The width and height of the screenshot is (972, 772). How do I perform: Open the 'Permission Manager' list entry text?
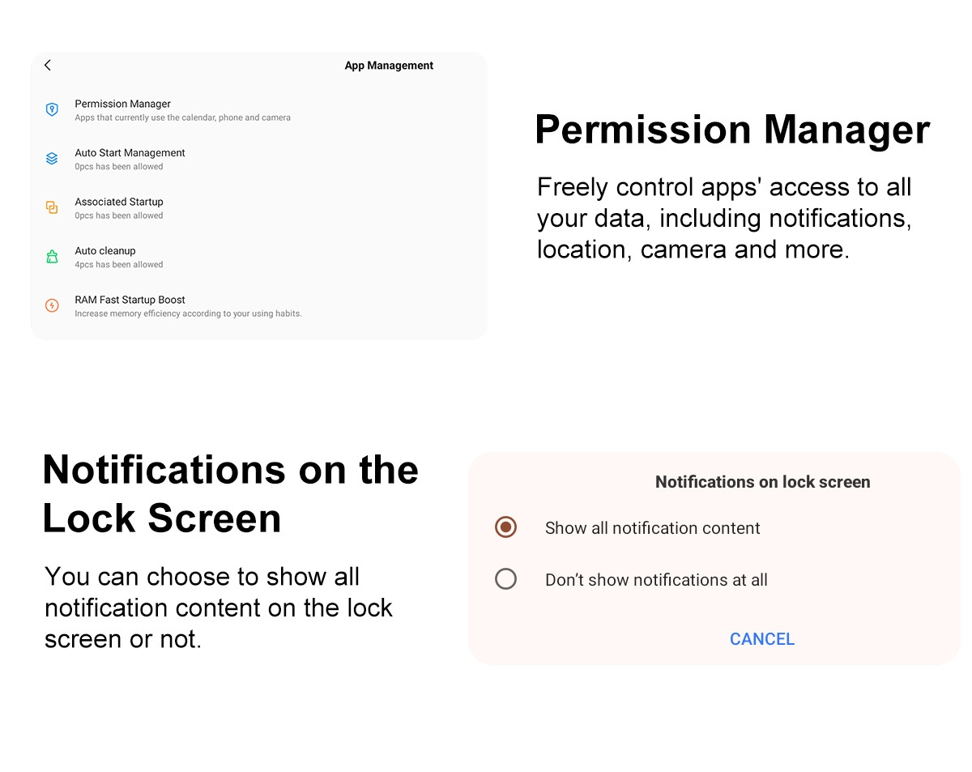coord(122,104)
